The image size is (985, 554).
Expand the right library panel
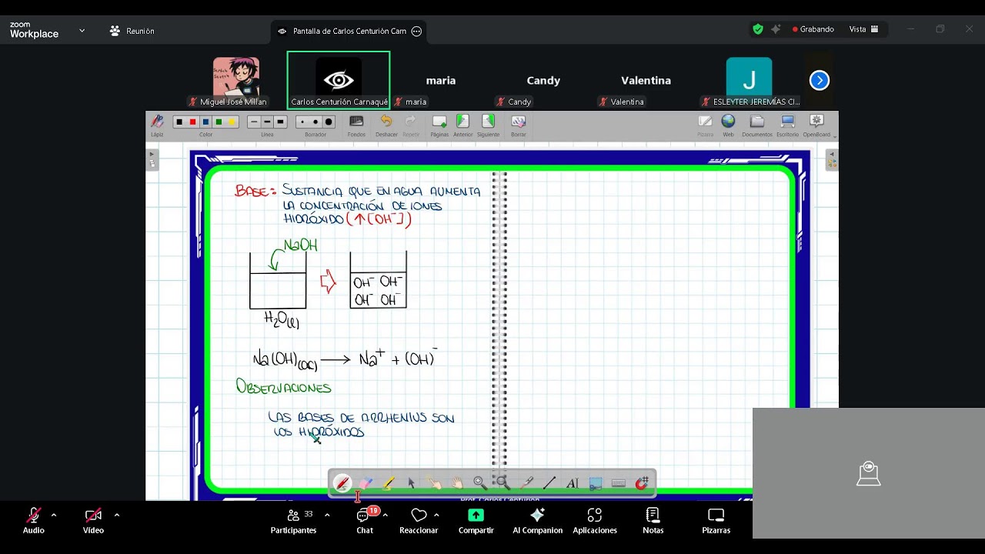(831, 159)
